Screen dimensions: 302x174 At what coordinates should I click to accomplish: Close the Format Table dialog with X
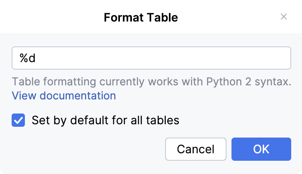284,17
